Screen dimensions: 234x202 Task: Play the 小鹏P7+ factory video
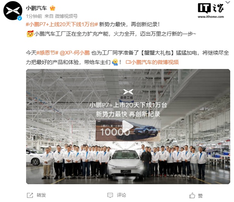128,127
